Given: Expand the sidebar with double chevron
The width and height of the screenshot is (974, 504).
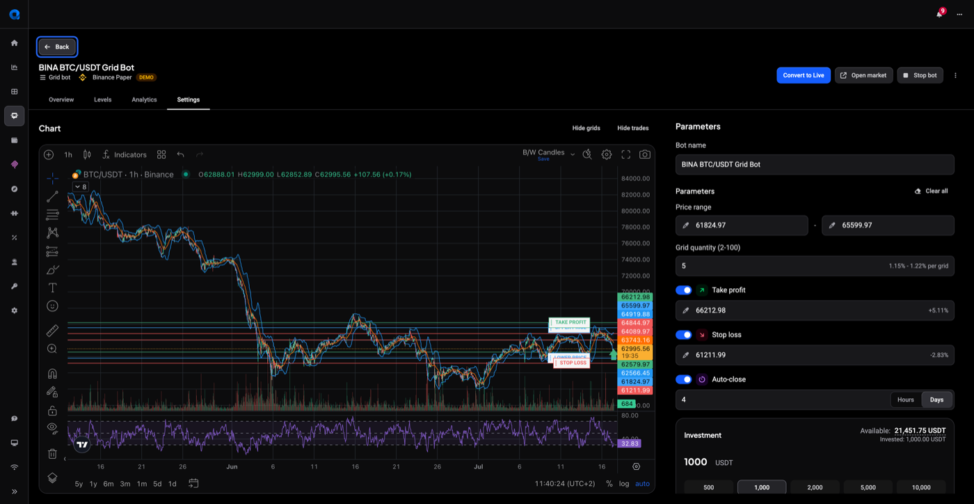Looking at the screenshot, I should 15,491.
